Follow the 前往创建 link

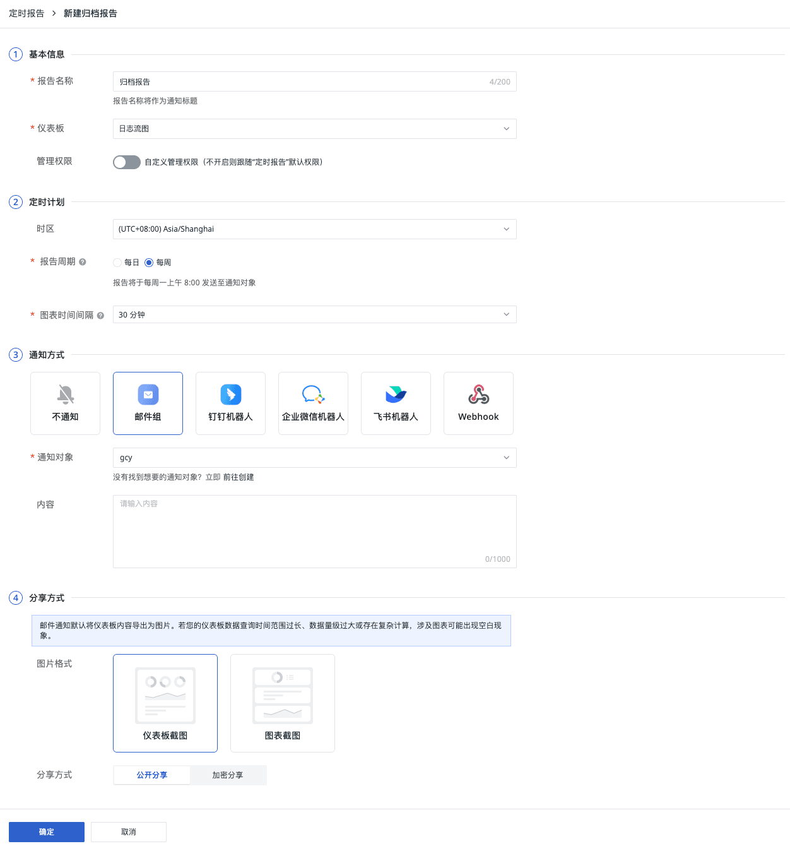[x=239, y=477]
